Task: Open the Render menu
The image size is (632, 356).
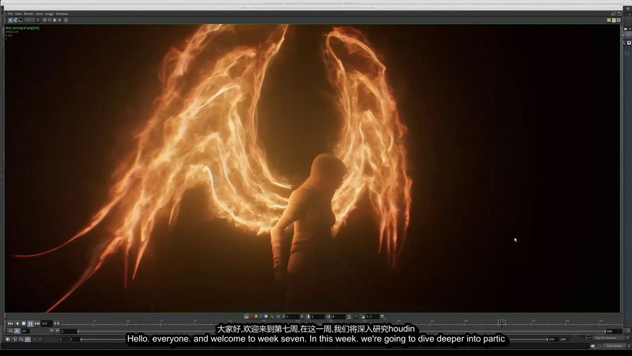Action: [28, 14]
